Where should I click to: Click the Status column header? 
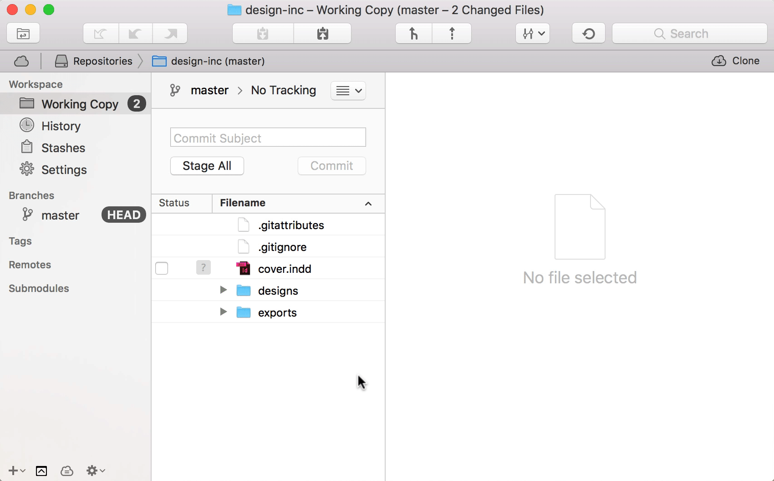182,203
